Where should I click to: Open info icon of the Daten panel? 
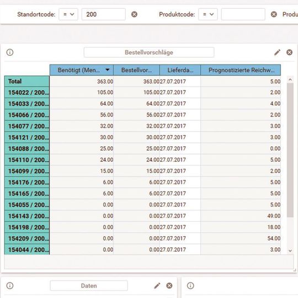point(10,285)
